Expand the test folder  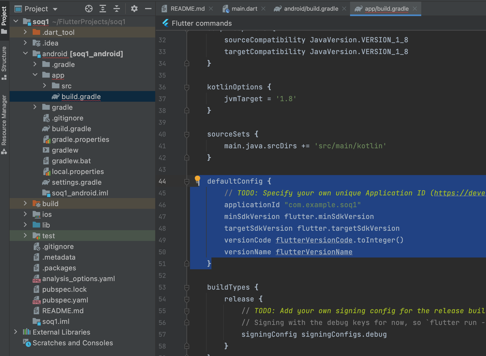click(25, 236)
